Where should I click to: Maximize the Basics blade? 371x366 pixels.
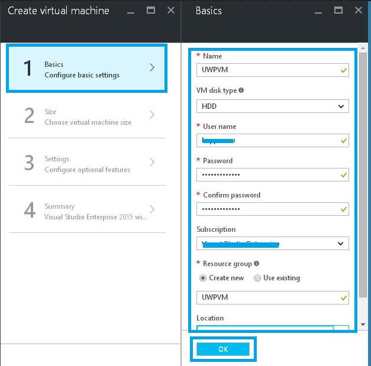pyautogui.click(x=338, y=10)
